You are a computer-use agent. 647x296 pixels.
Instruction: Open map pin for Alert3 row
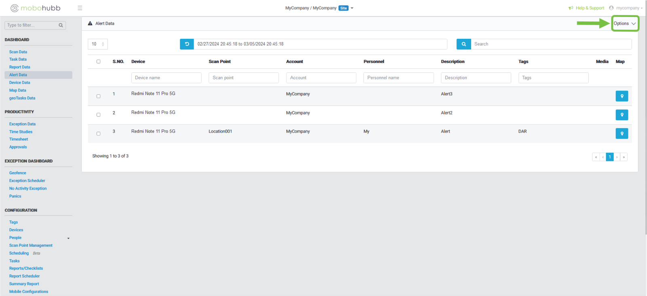pos(622,96)
